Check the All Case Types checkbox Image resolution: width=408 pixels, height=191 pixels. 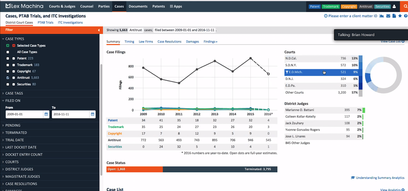tap(8, 52)
